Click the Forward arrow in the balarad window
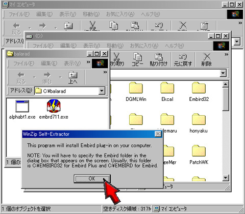This screenshot has width=245, height=214. (47, 78)
